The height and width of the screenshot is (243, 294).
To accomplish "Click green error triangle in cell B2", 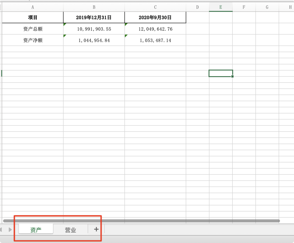I will tap(65, 24).
